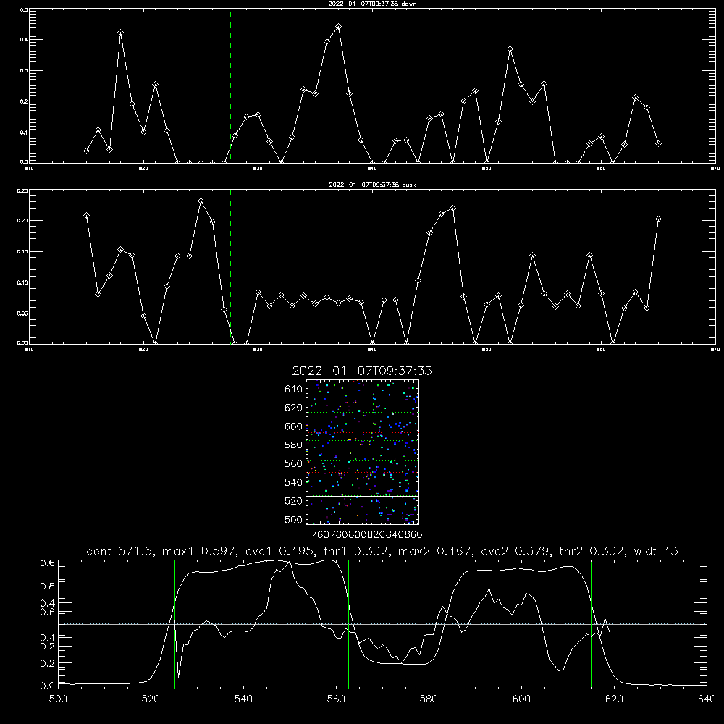Viewport: 724px width, 724px height.
Task: Click the lower white horizontal line in image
Action: [x=362, y=496]
